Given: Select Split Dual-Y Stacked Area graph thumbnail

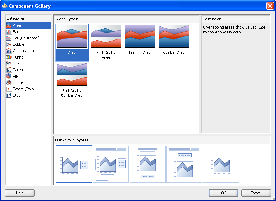Looking at the screenshot, I should point(72,74).
